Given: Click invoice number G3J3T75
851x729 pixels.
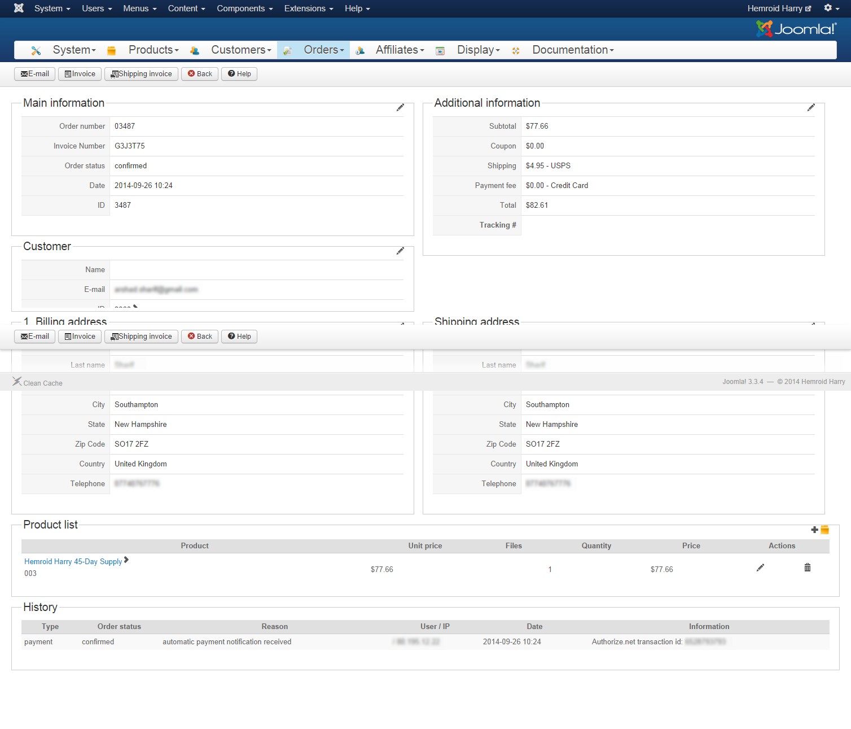Looking at the screenshot, I should click(130, 146).
